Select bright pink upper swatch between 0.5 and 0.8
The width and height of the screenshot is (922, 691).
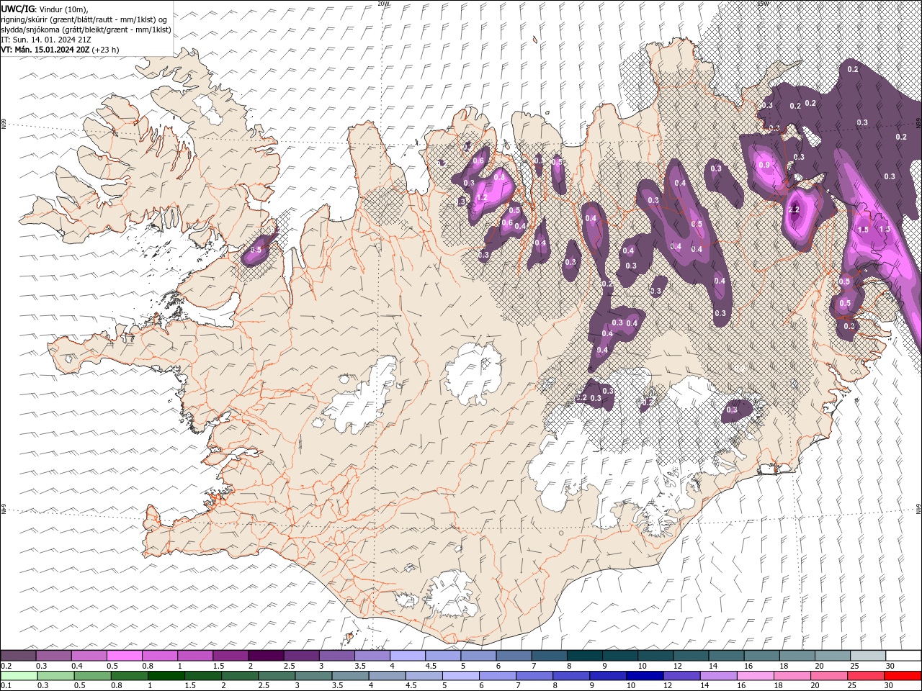tap(124, 656)
